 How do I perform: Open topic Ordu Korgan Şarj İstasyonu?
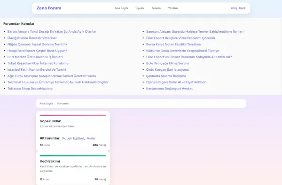167,70
